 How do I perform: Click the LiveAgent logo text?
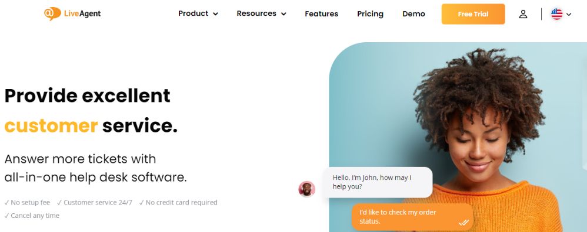[82, 14]
